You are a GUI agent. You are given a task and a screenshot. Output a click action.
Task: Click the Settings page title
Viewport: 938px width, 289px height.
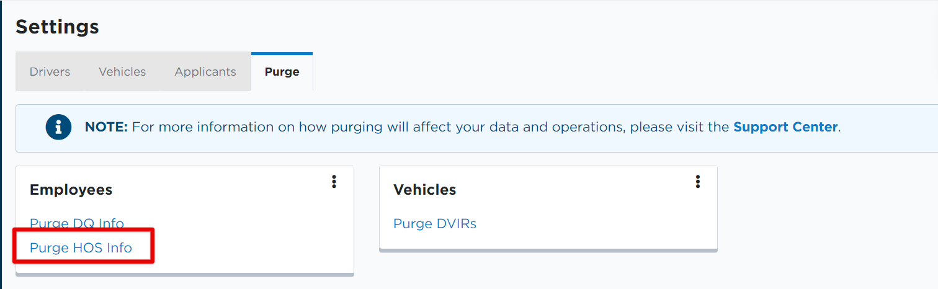point(57,27)
